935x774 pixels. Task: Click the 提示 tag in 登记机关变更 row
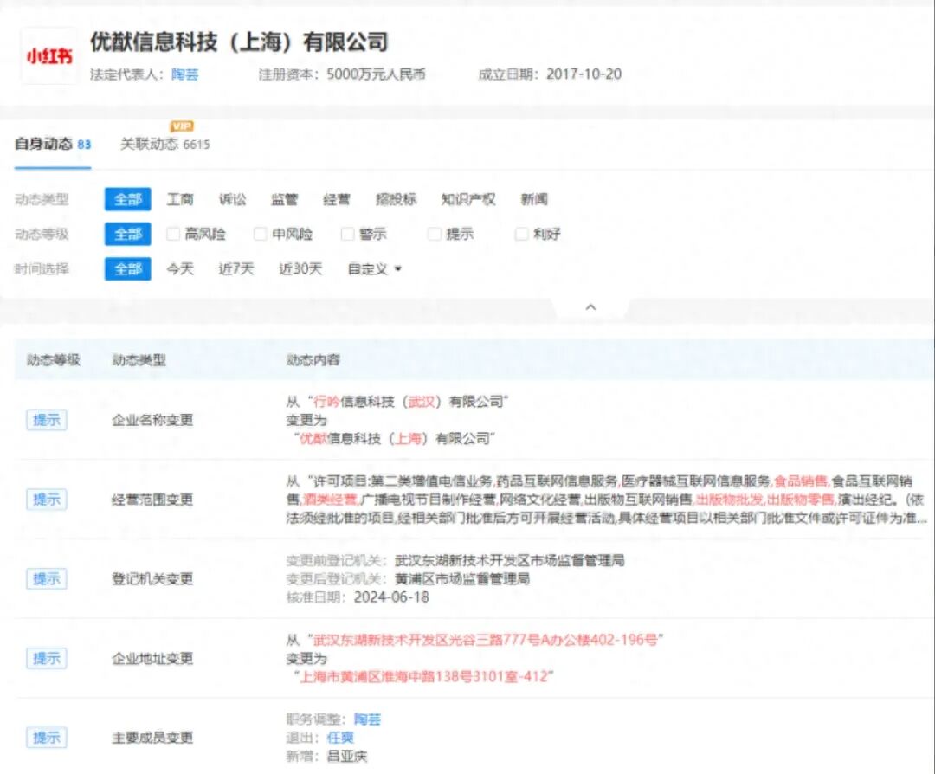(x=47, y=579)
